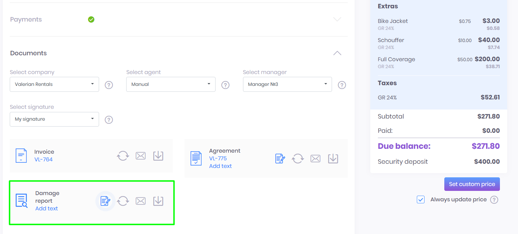
Task: Open the Select company dropdown
Action: pyautogui.click(x=54, y=84)
